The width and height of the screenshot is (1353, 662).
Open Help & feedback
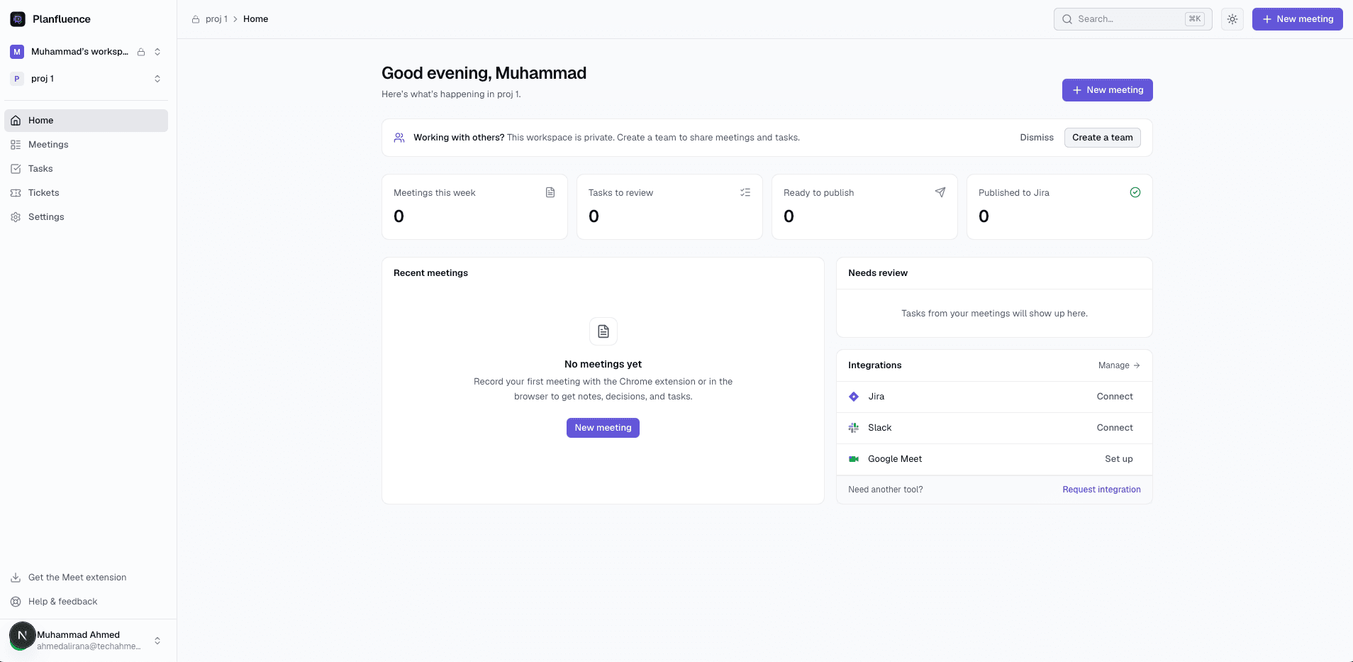click(x=87, y=602)
